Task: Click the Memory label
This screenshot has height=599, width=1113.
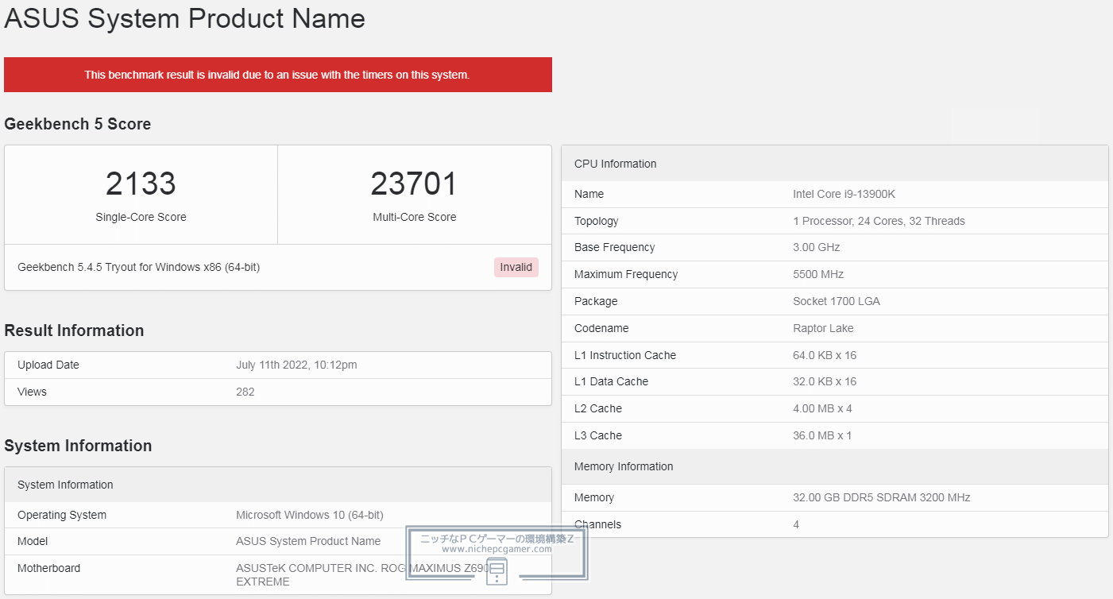Action: click(x=594, y=497)
